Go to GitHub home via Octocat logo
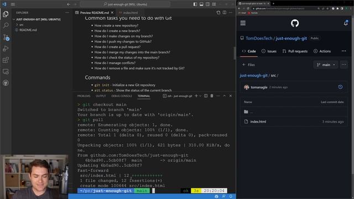Screen dimensions: 354x199 [295, 23]
